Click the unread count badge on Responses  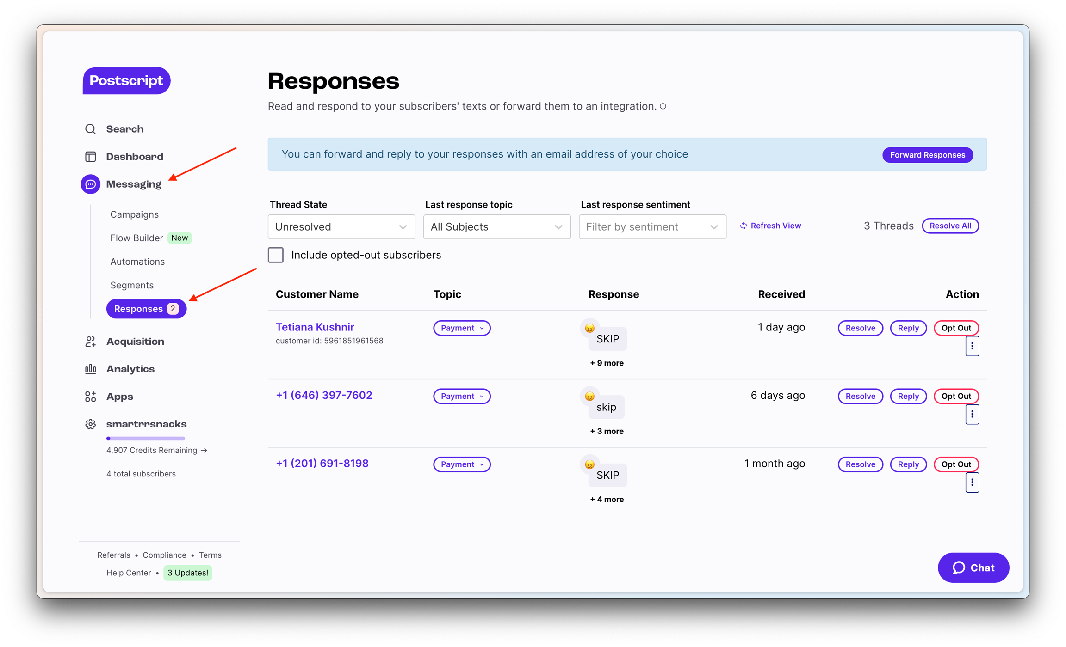click(x=173, y=309)
